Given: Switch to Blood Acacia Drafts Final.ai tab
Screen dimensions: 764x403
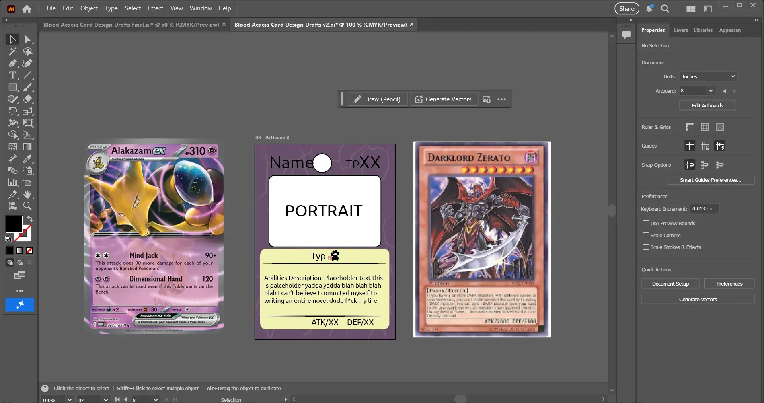Looking at the screenshot, I should (x=131, y=25).
